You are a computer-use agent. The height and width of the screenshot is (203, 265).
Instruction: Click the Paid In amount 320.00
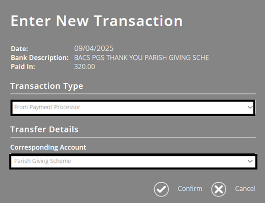pos(84,66)
